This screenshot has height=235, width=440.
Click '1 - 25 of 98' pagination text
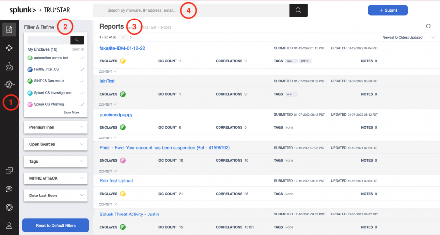coord(108,37)
